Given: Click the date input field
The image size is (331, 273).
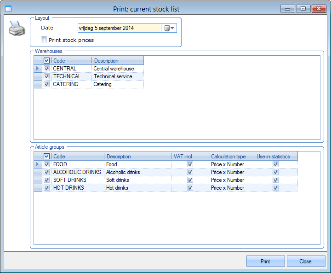Looking at the screenshot, I should coord(119,28).
